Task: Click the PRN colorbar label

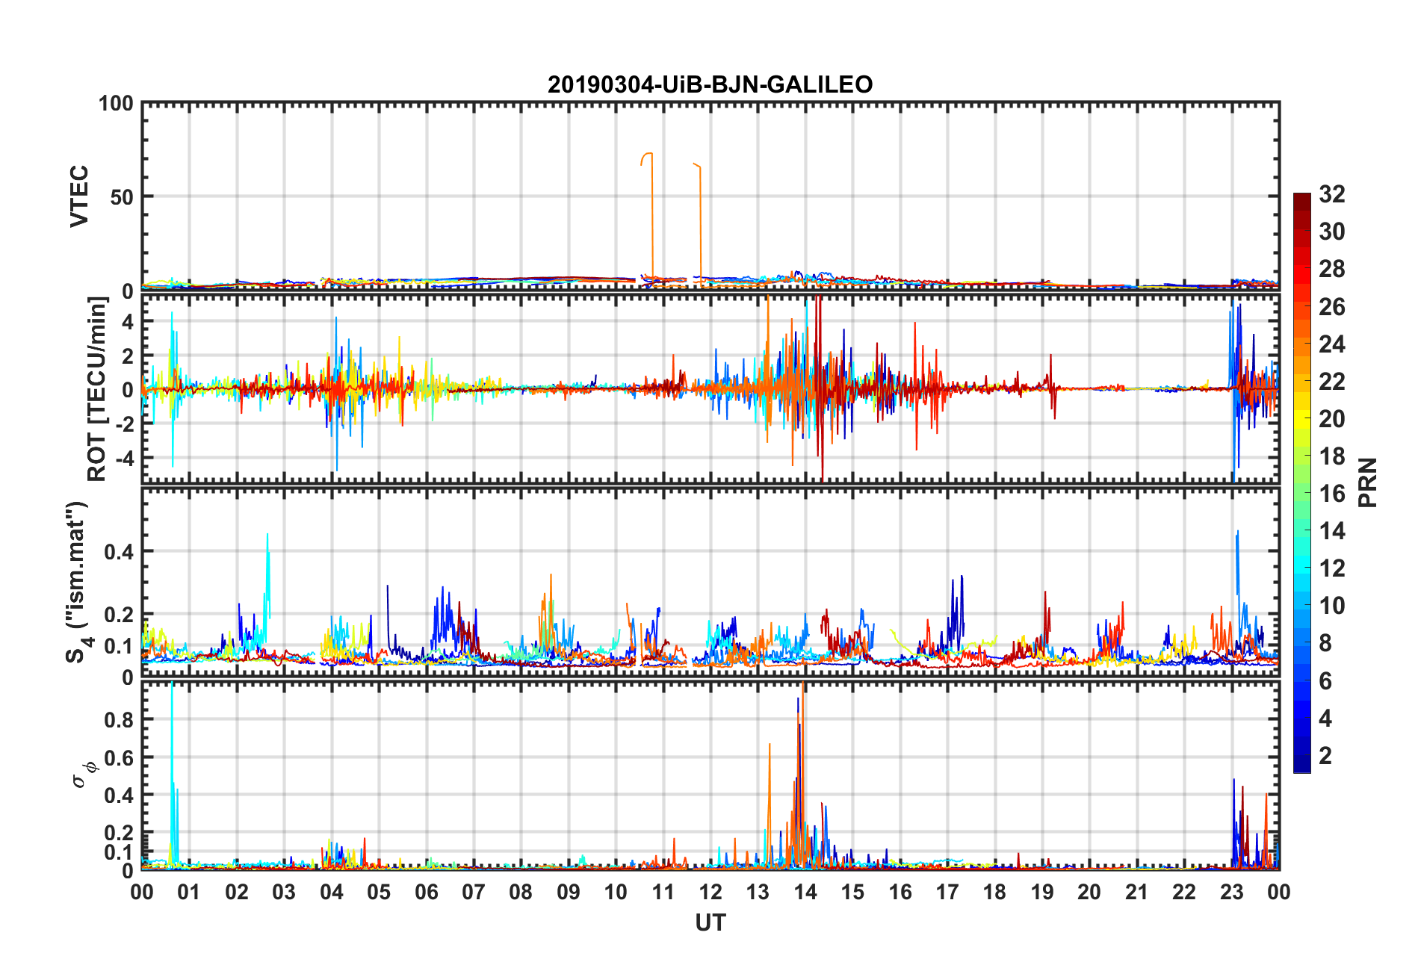Action: (x=1367, y=482)
